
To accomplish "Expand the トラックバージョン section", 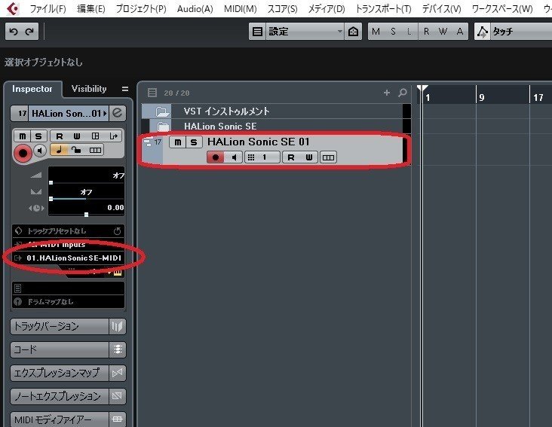I will [x=60, y=326].
